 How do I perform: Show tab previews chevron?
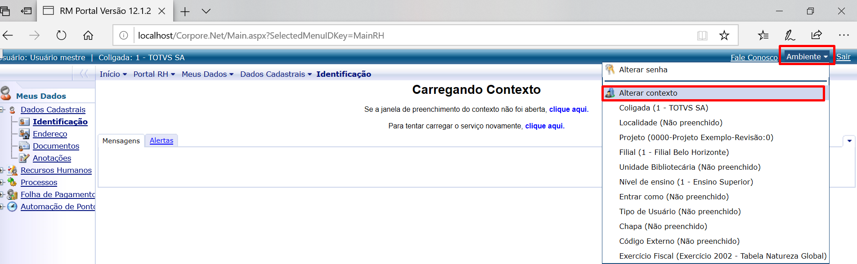(206, 11)
